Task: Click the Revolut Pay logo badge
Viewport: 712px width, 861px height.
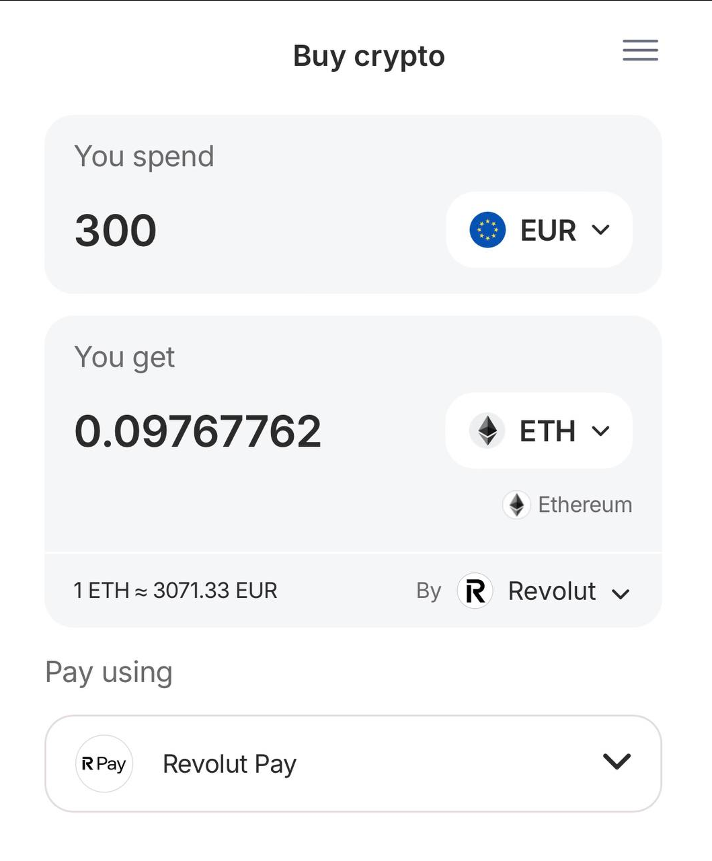Action: tap(104, 763)
